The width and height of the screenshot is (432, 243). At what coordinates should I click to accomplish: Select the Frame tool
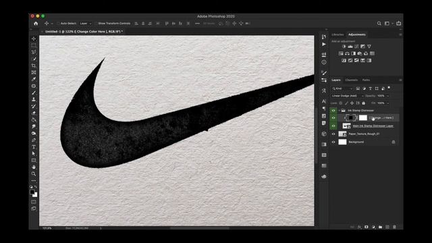tap(34, 72)
